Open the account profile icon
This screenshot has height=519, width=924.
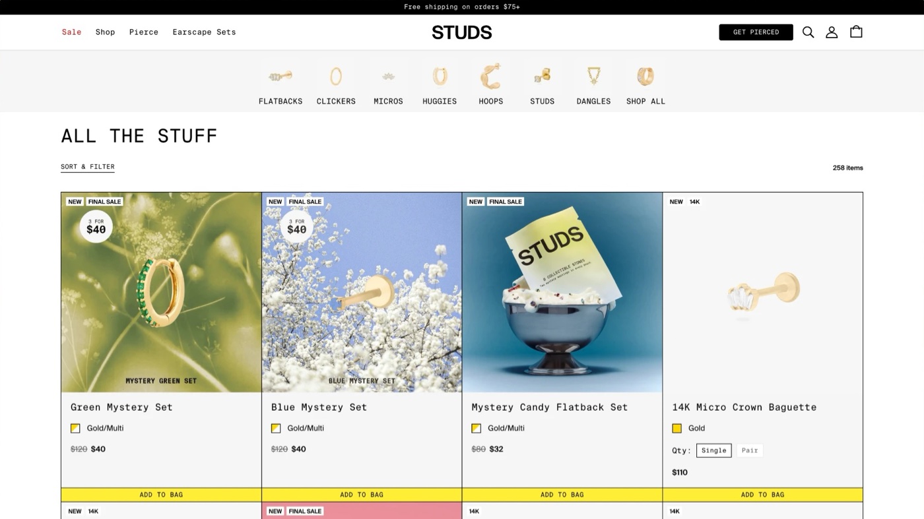click(832, 32)
